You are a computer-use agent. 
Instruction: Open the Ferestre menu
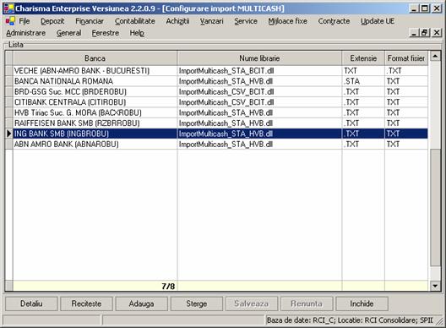[106, 33]
